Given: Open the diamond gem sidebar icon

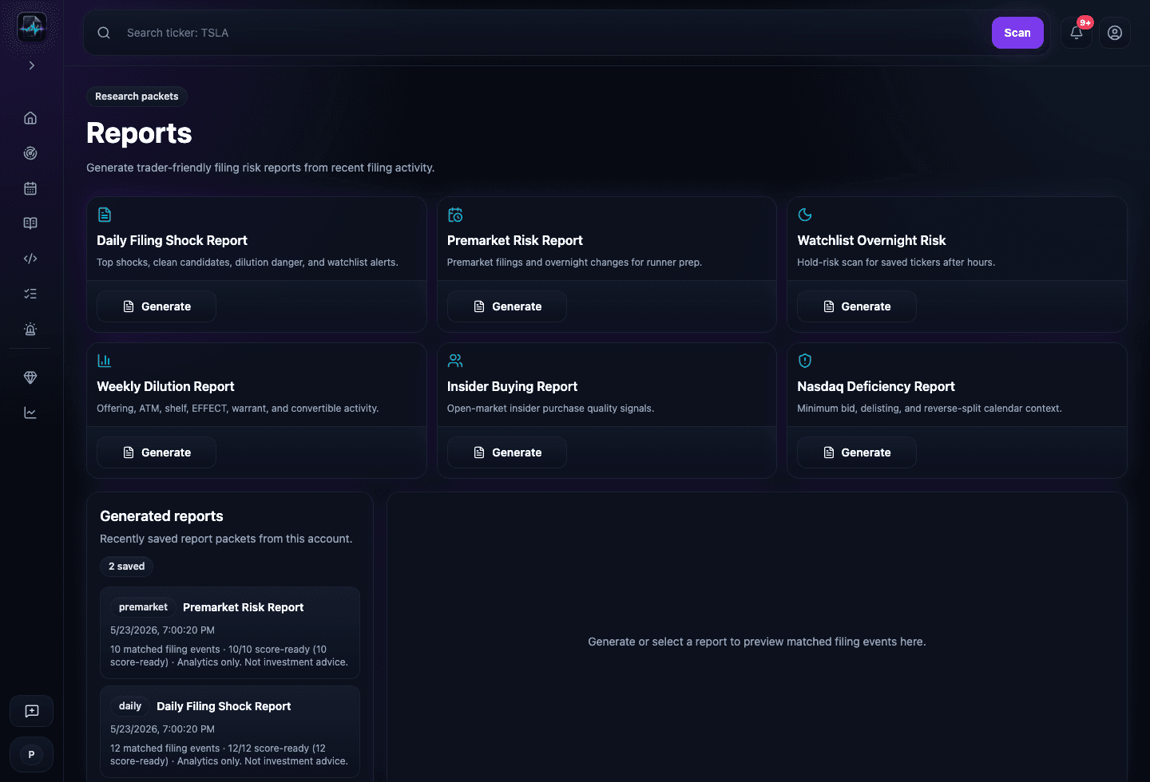Looking at the screenshot, I should point(30,377).
